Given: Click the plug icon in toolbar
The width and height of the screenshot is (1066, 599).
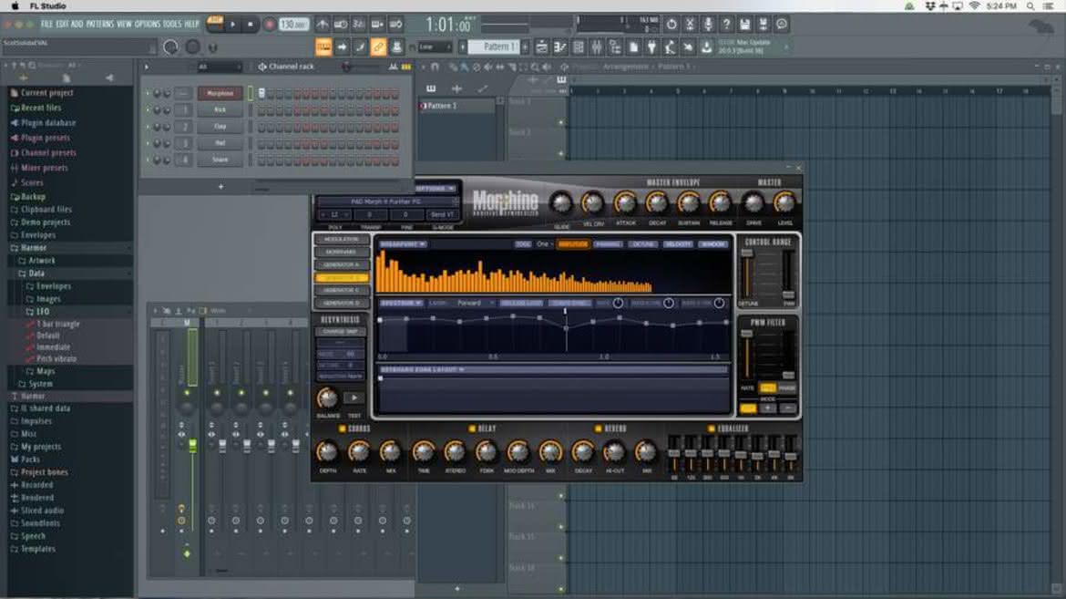Looking at the screenshot, I should 651,47.
